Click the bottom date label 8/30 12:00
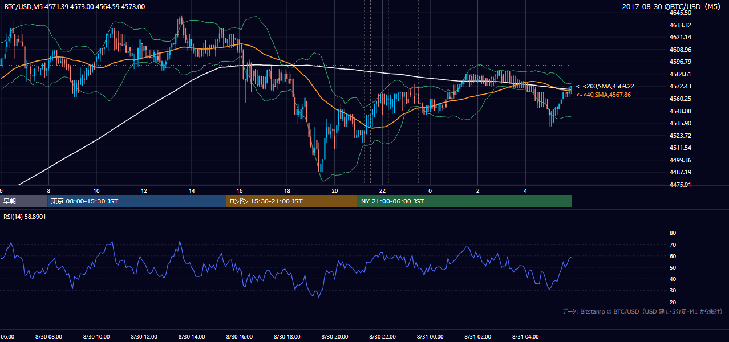The image size is (729, 342). tap(144, 337)
